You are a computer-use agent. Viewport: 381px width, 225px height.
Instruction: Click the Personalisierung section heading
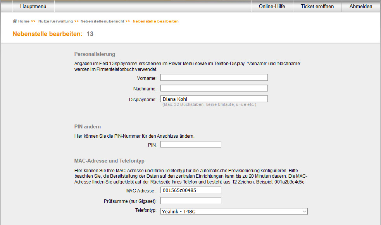(95, 54)
